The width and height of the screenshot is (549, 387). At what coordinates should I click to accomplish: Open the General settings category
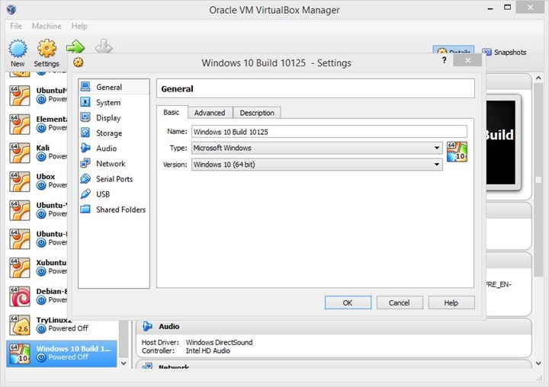tap(114, 87)
